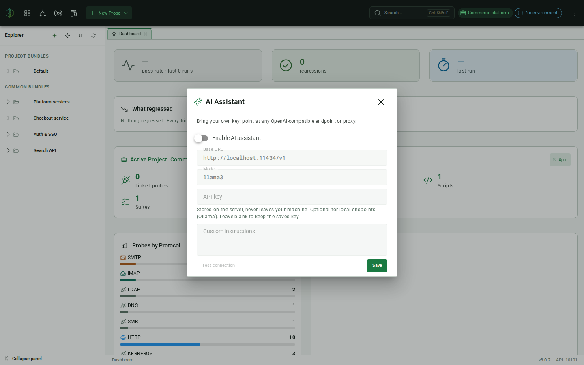Choose the No environment selector
Screen dimensions: 584x365
pyautogui.click(x=538, y=13)
